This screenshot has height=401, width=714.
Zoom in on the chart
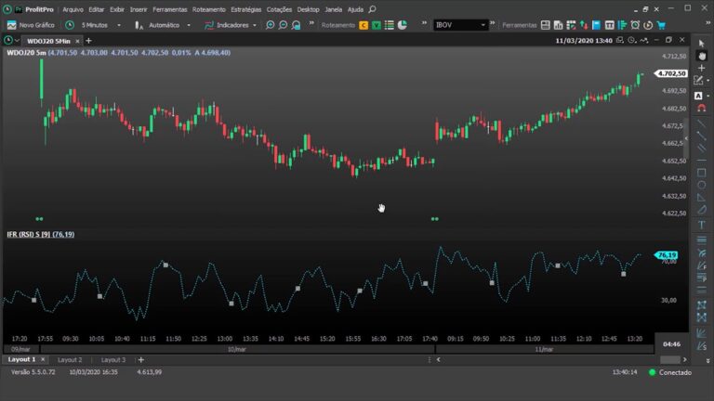[270, 25]
